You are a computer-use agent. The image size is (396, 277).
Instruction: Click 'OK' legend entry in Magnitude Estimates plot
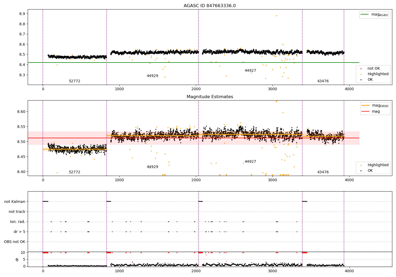pos(370,171)
